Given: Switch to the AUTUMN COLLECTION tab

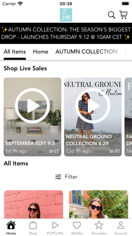Looking at the screenshot, I should [x=87, y=52].
